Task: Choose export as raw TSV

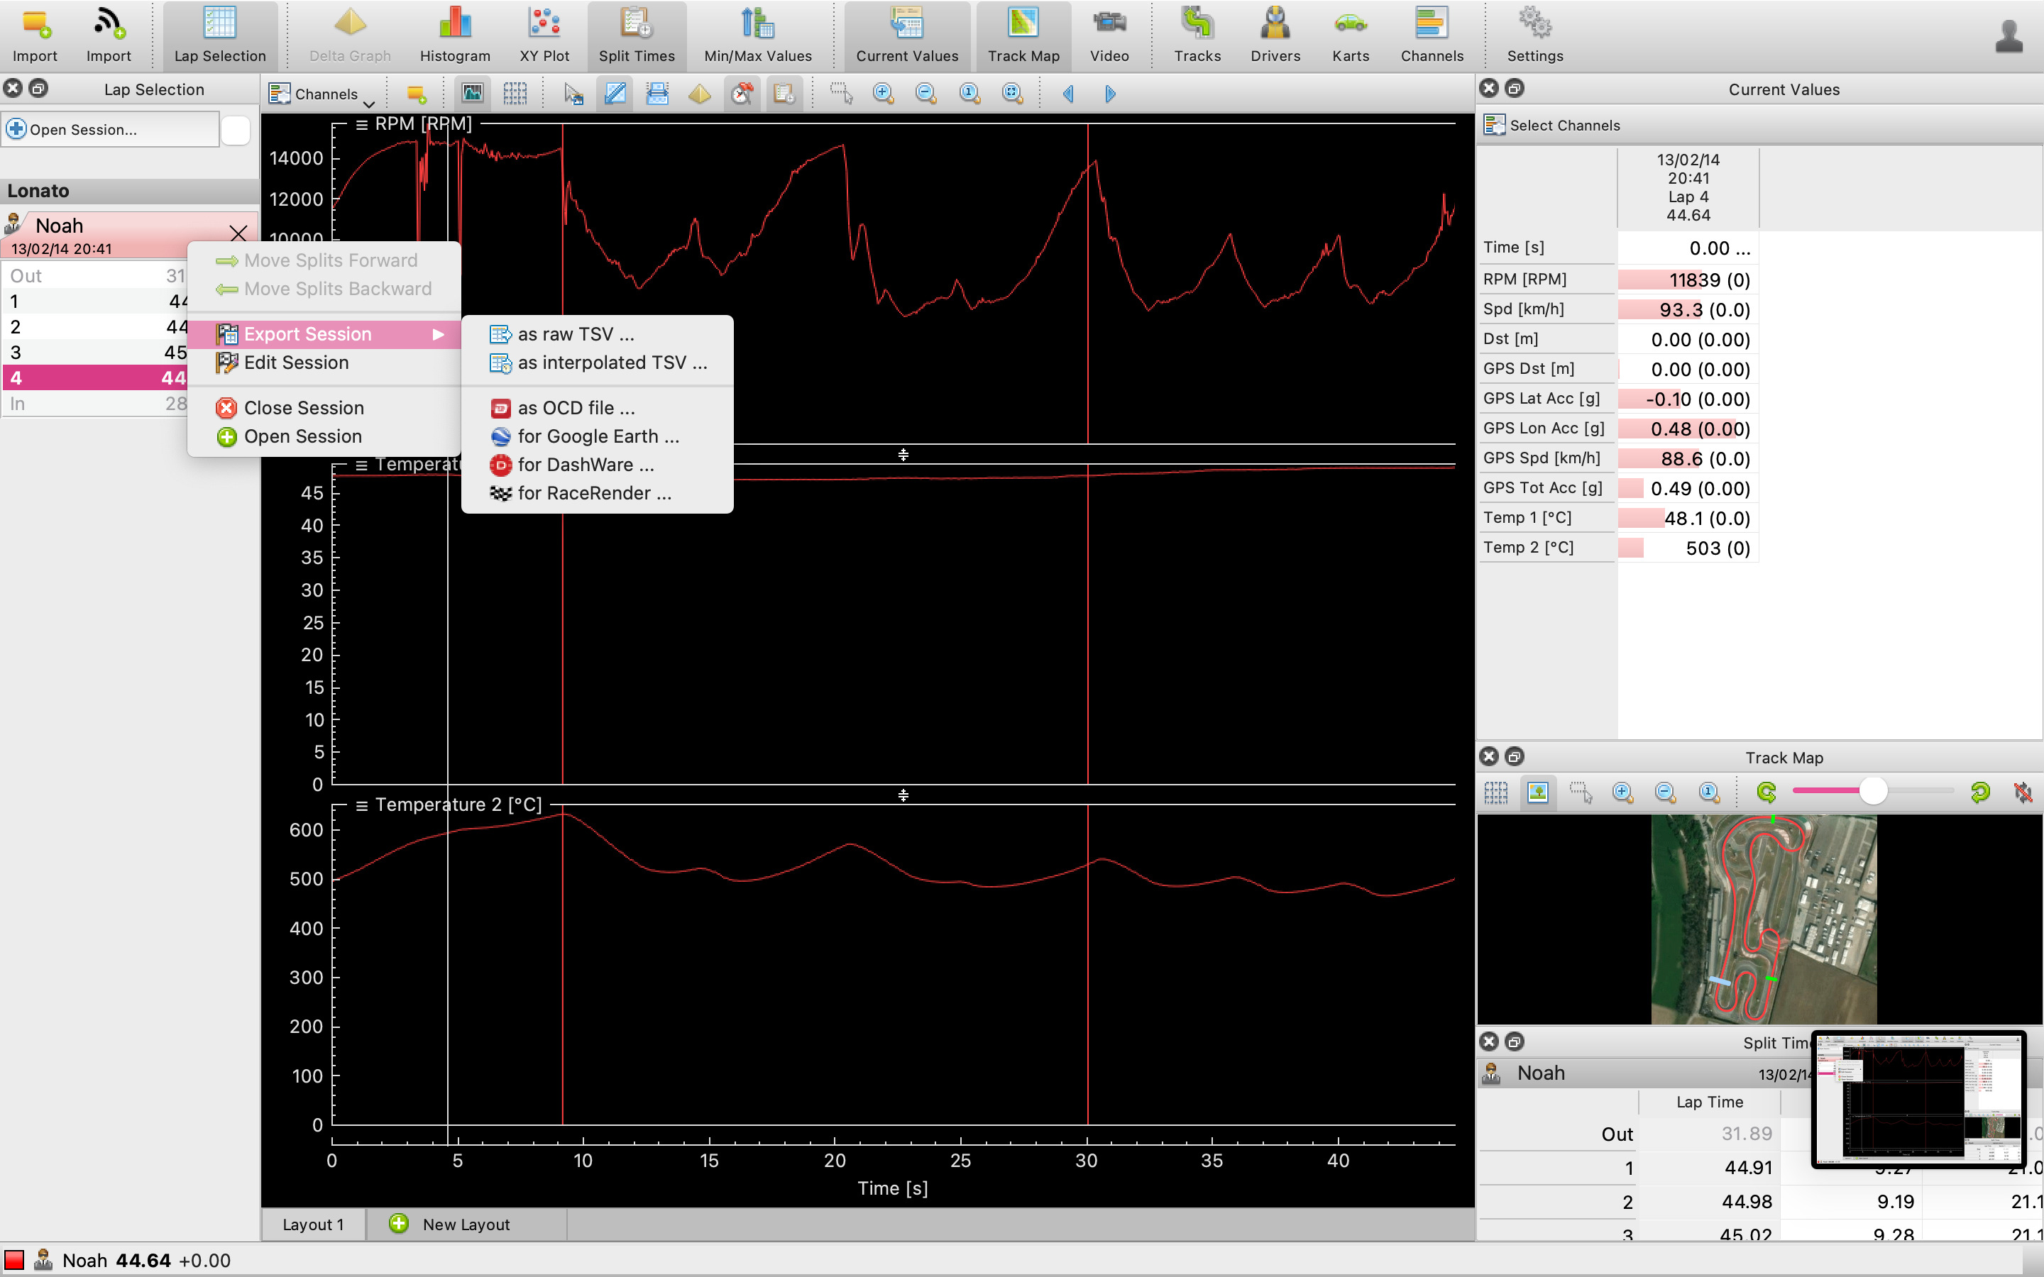Action: [x=575, y=334]
